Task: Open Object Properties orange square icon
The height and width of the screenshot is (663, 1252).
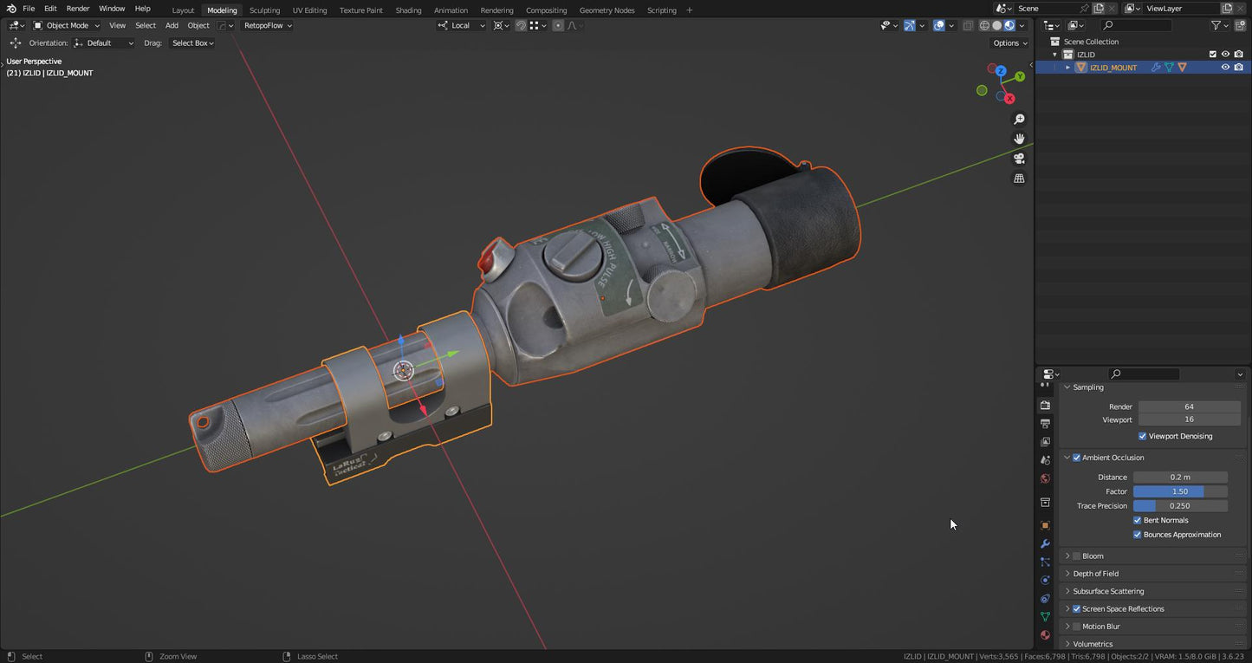Action: [x=1044, y=524]
